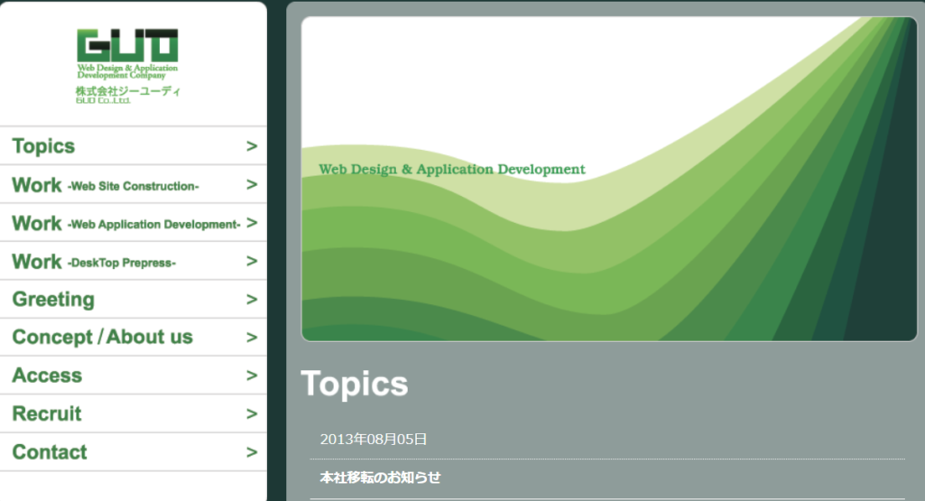This screenshot has width=925, height=501.
Task: Open the Access page
Action: [47, 376]
